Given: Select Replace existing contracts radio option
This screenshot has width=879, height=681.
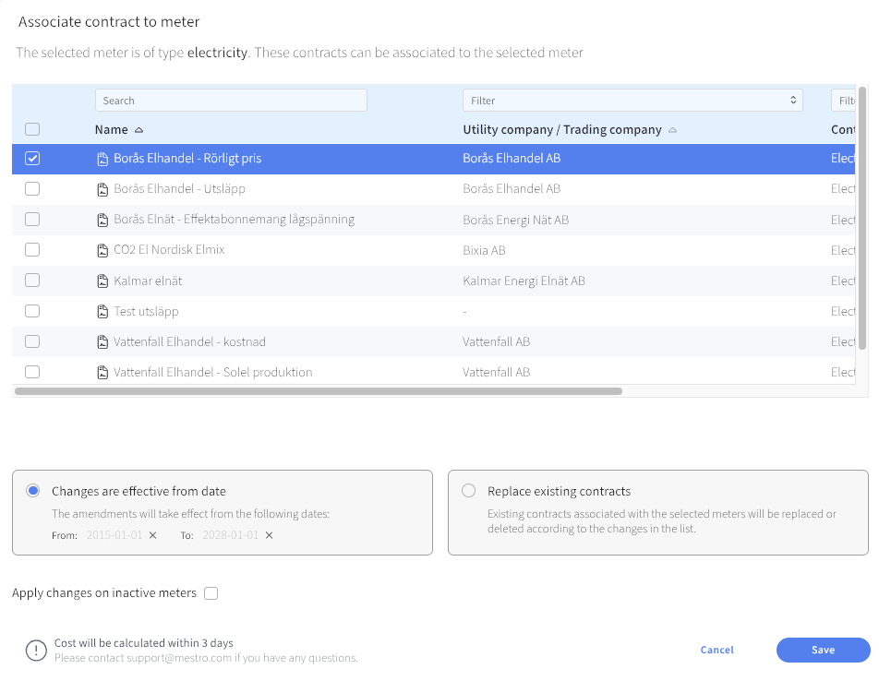Looking at the screenshot, I should click(469, 491).
